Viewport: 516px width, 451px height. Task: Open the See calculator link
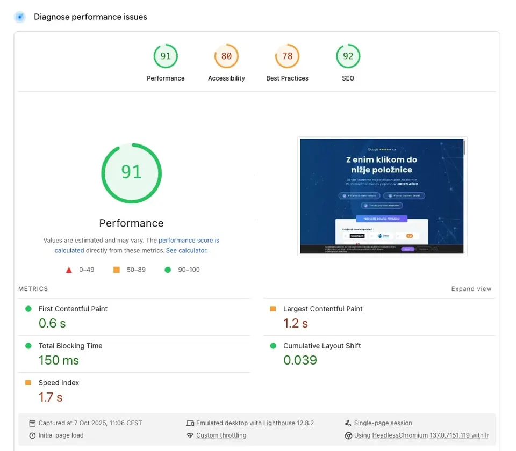click(x=187, y=251)
